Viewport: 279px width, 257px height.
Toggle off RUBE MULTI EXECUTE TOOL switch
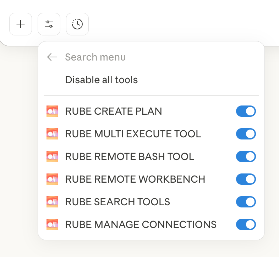[x=246, y=134]
